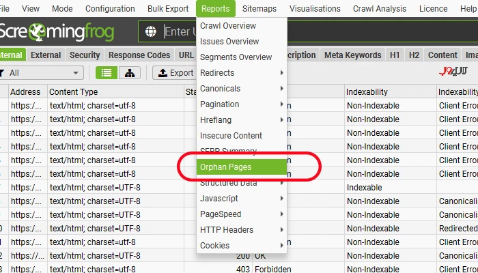Image resolution: width=478 pixels, height=273 pixels.
Task: Expand the Hreflang submenu
Action: point(242,119)
